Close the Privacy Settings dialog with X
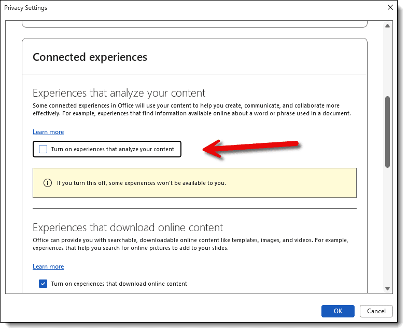Image resolution: width=408 pixels, height=333 pixels. [390, 8]
